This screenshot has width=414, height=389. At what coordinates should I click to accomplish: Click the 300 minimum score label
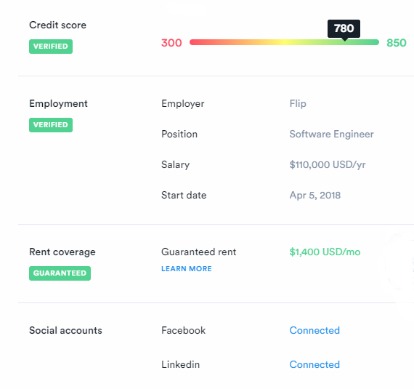click(171, 43)
